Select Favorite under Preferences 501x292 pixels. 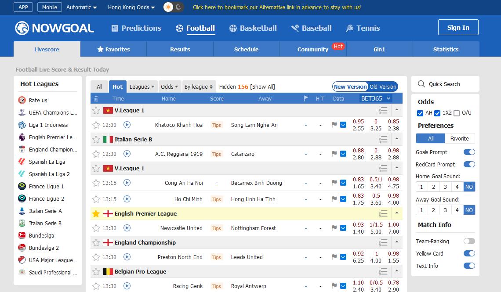pos(459,138)
